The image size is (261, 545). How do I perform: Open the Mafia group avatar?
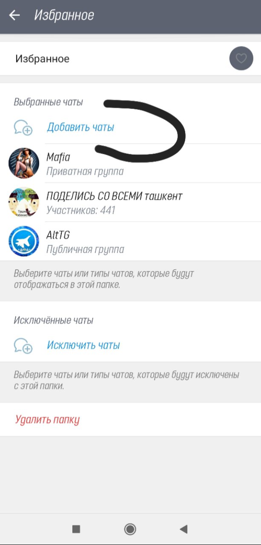24,163
